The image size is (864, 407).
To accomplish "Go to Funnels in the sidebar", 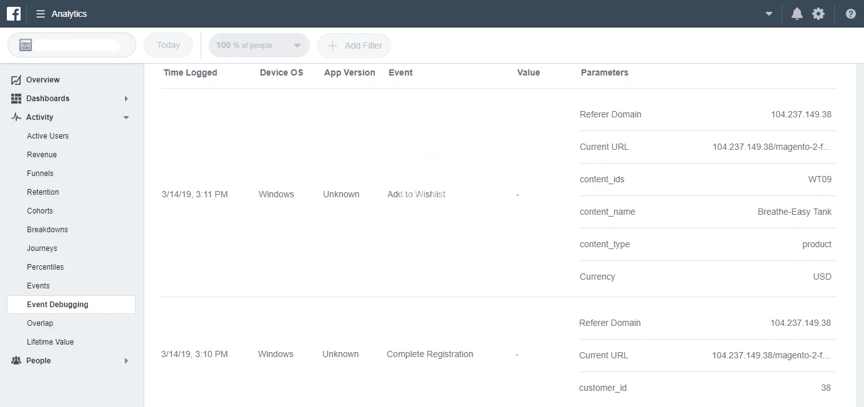I will [x=40, y=174].
